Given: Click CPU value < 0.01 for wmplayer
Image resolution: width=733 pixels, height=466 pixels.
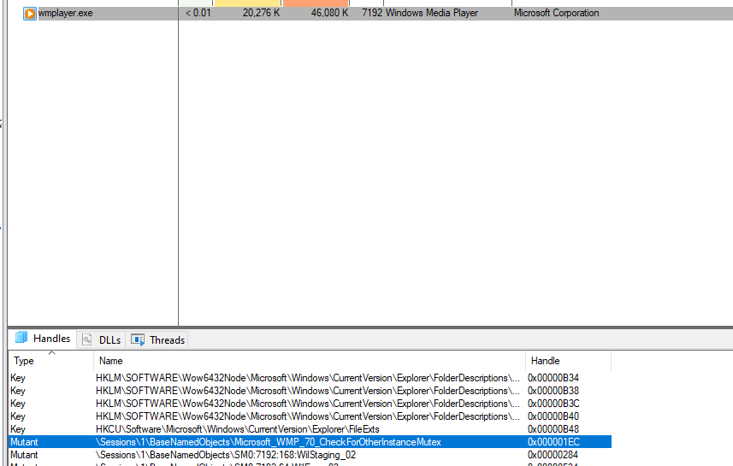Looking at the screenshot, I should pyautogui.click(x=198, y=13).
